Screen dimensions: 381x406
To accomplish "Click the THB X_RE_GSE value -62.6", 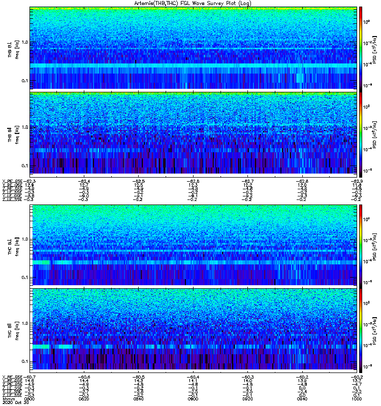I will click(193, 181).
